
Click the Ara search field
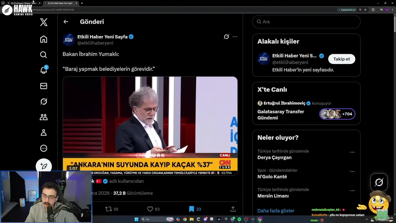(x=306, y=22)
